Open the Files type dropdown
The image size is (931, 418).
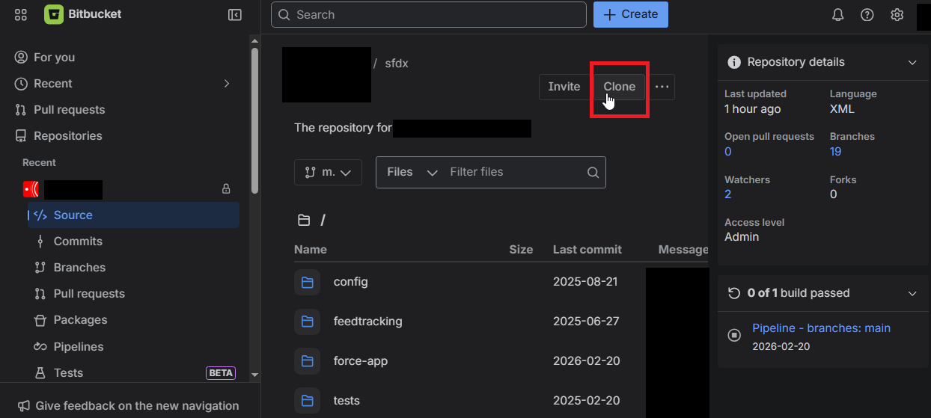click(412, 173)
